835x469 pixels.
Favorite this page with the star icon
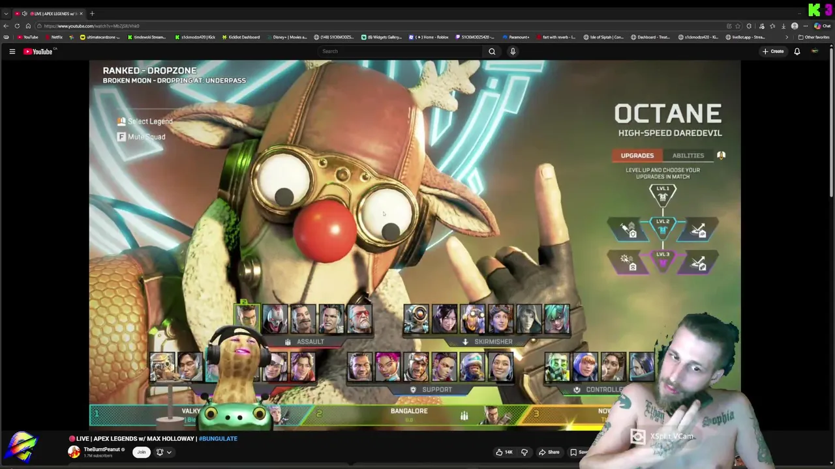pos(738,26)
